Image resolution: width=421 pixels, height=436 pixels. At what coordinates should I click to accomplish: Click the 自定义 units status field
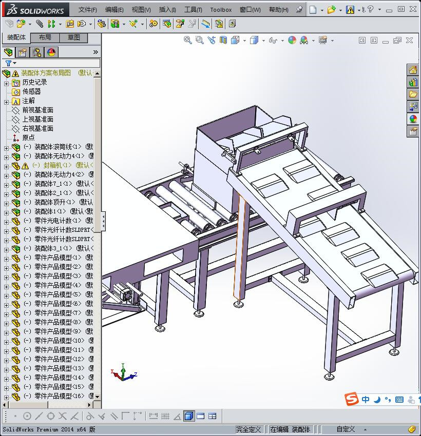(x=346, y=429)
